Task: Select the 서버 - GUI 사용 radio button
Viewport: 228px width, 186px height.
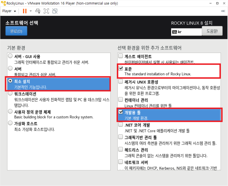Action: click(x=10, y=56)
